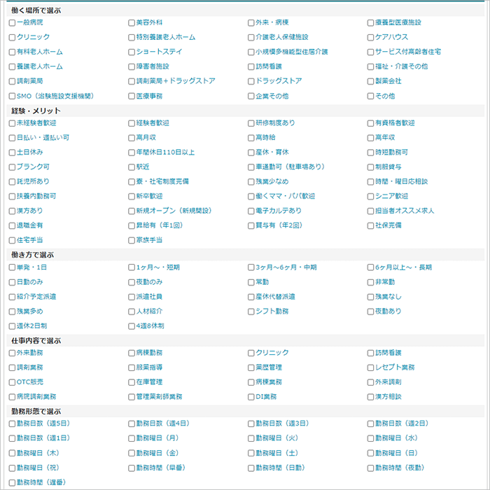Select 勤務日数（週3日） checkbox
Screen dimensions: 490x490
tap(251, 423)
